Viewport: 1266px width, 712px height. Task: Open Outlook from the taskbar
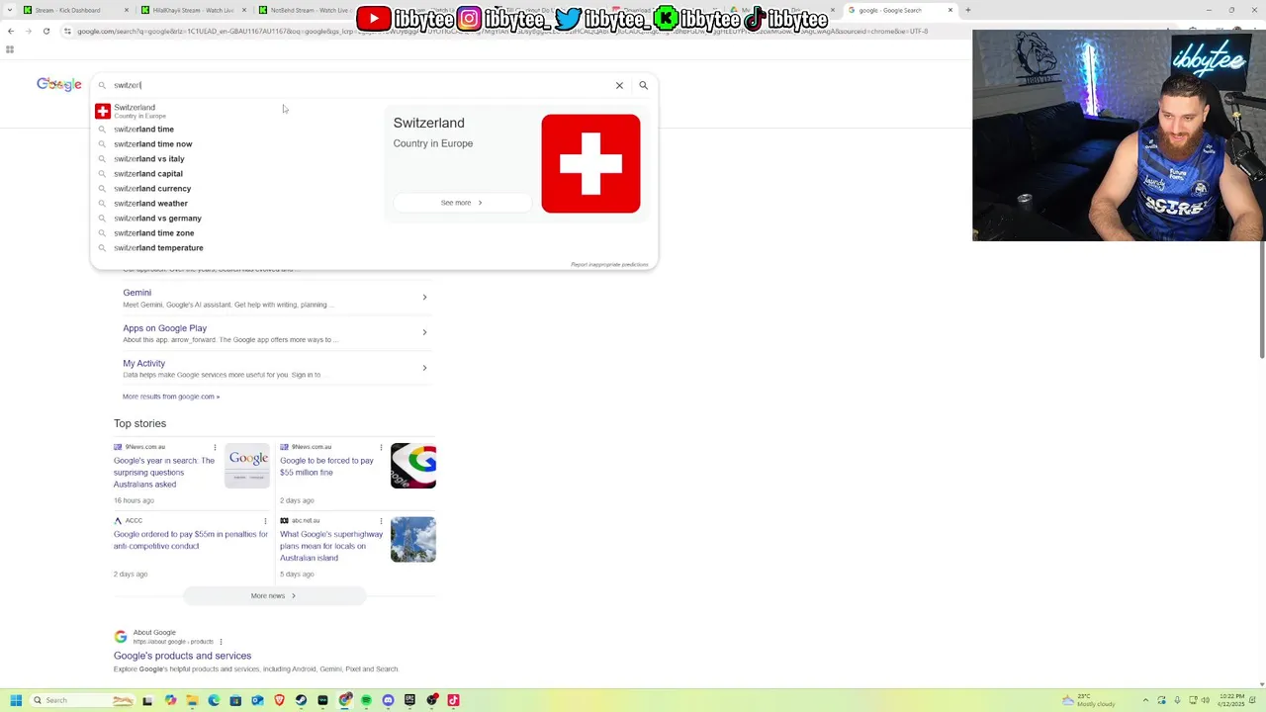tap(257, 700)
